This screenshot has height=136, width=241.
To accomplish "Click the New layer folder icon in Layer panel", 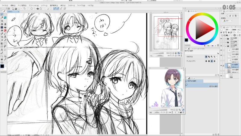I will (227, 35).
